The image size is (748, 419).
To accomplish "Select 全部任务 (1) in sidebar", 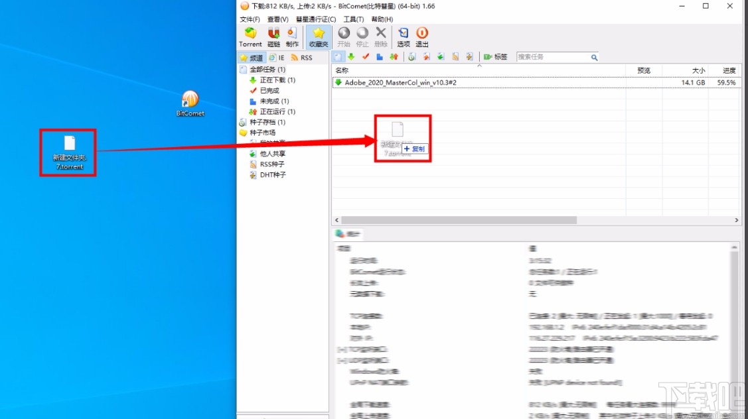I will 267,70.
